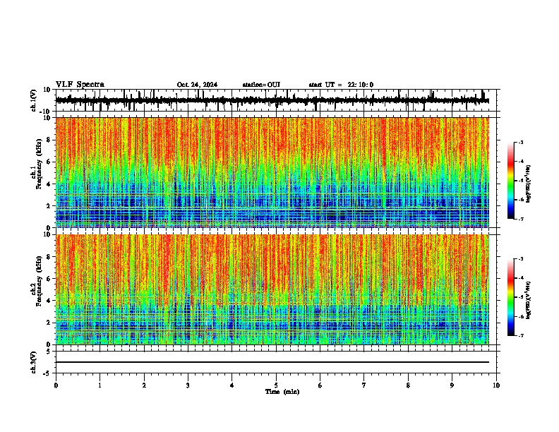
Task: Click time axis tick label "10"
Action: 496,385
